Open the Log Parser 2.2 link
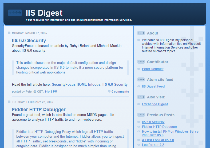The image size is (210, 148). pos(153,145)
